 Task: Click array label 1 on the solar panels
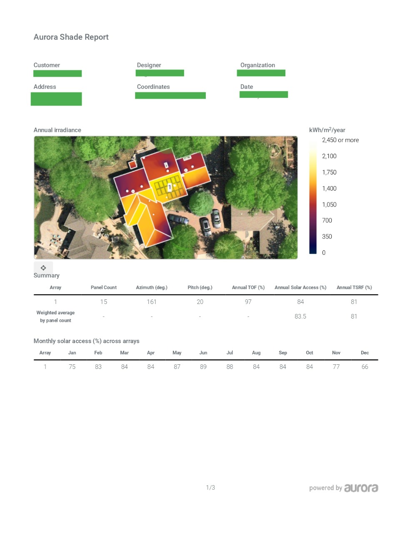pyautogui.click(x=170, y=188)
